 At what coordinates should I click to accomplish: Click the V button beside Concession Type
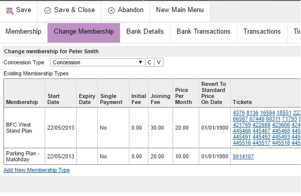[x=159, y=62]
